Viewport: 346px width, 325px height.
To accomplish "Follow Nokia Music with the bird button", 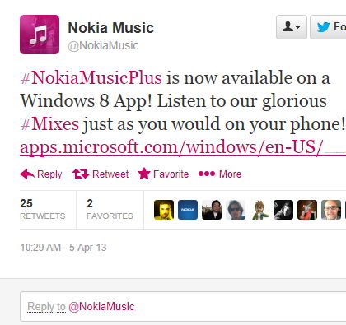I will (x=328, y=27).
